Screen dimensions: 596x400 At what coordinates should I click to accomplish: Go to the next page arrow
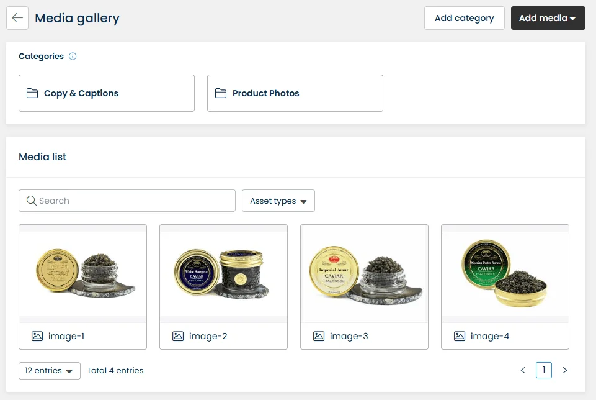(x=565, y=371)
